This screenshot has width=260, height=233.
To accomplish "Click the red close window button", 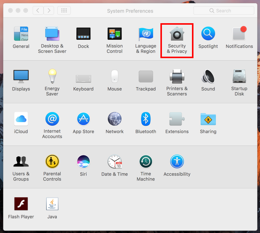I will coord(10,10).
